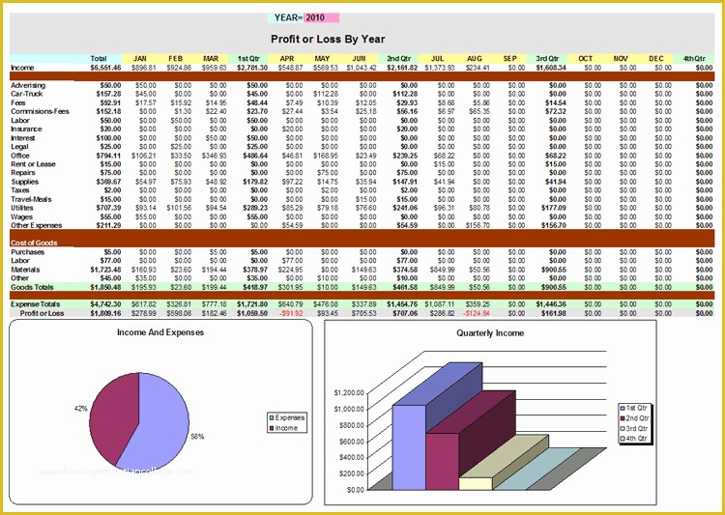Screen dimensions: 725x515
Task: Click the total profit cell $1,809.16
Action: [106, 313]
